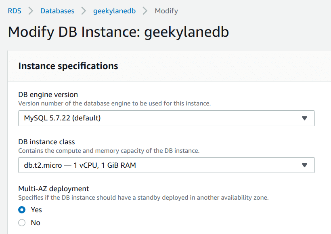The image size is (331, 234).
Task: Click the Modify breadcrumb item
Action: click(x=166, y=11)
